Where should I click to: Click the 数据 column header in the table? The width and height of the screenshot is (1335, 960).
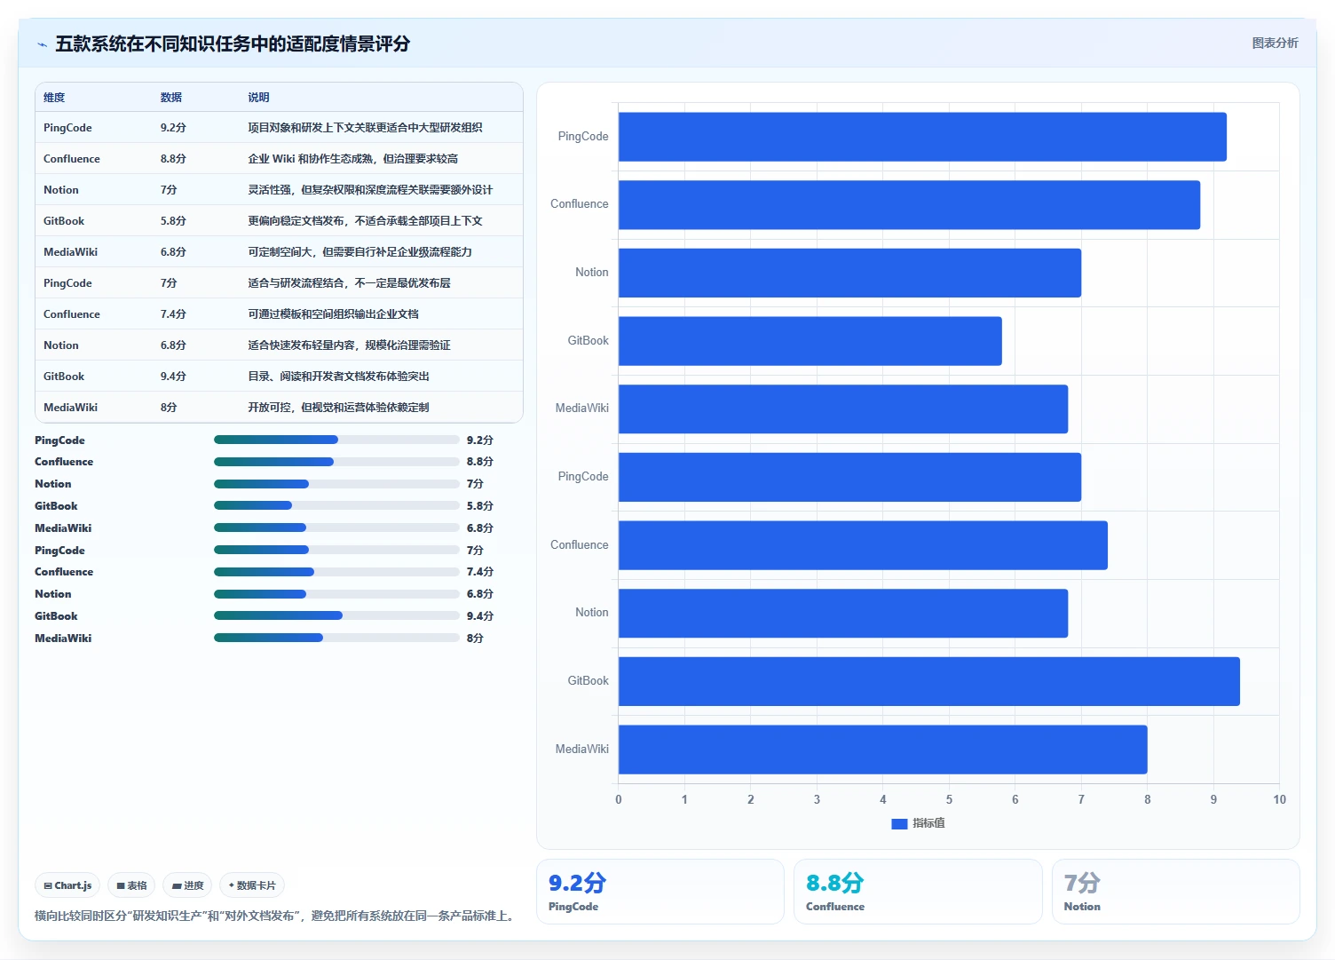click(171, 98)
